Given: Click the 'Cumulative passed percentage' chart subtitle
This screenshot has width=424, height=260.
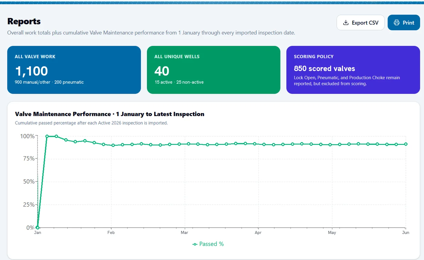Looking at the screenshot, I should point(91,123).
